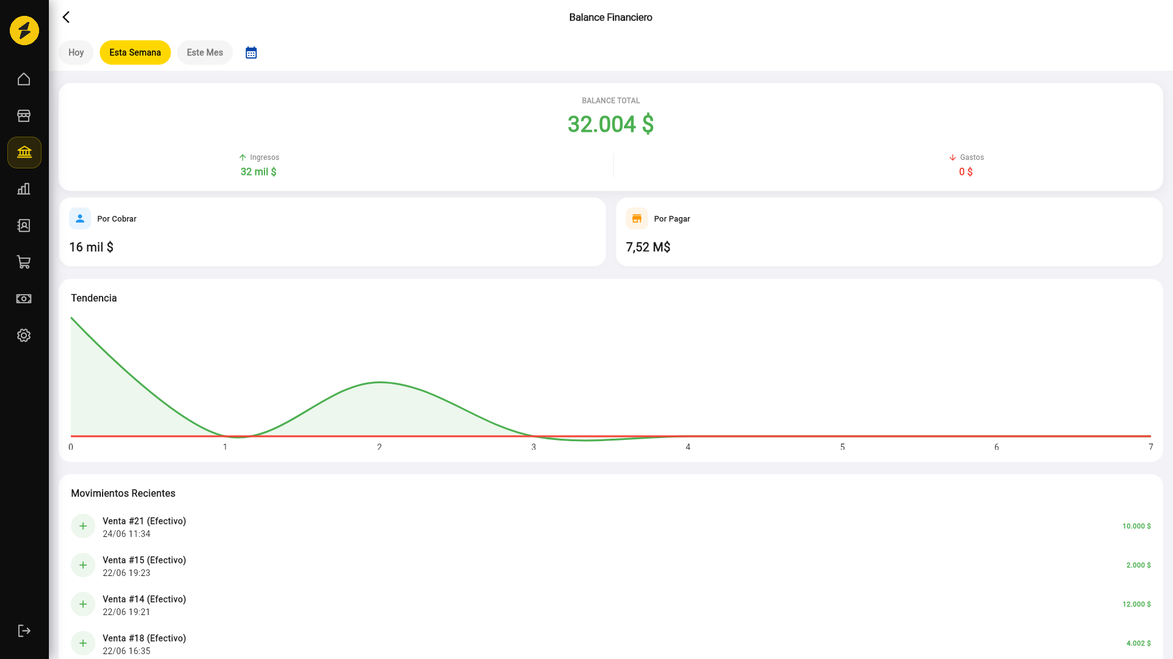This screenshot has height=659, width=1173.
Task: Switch to the Este Mes filter
Action: pyautogui.click(x=205, y=52)
